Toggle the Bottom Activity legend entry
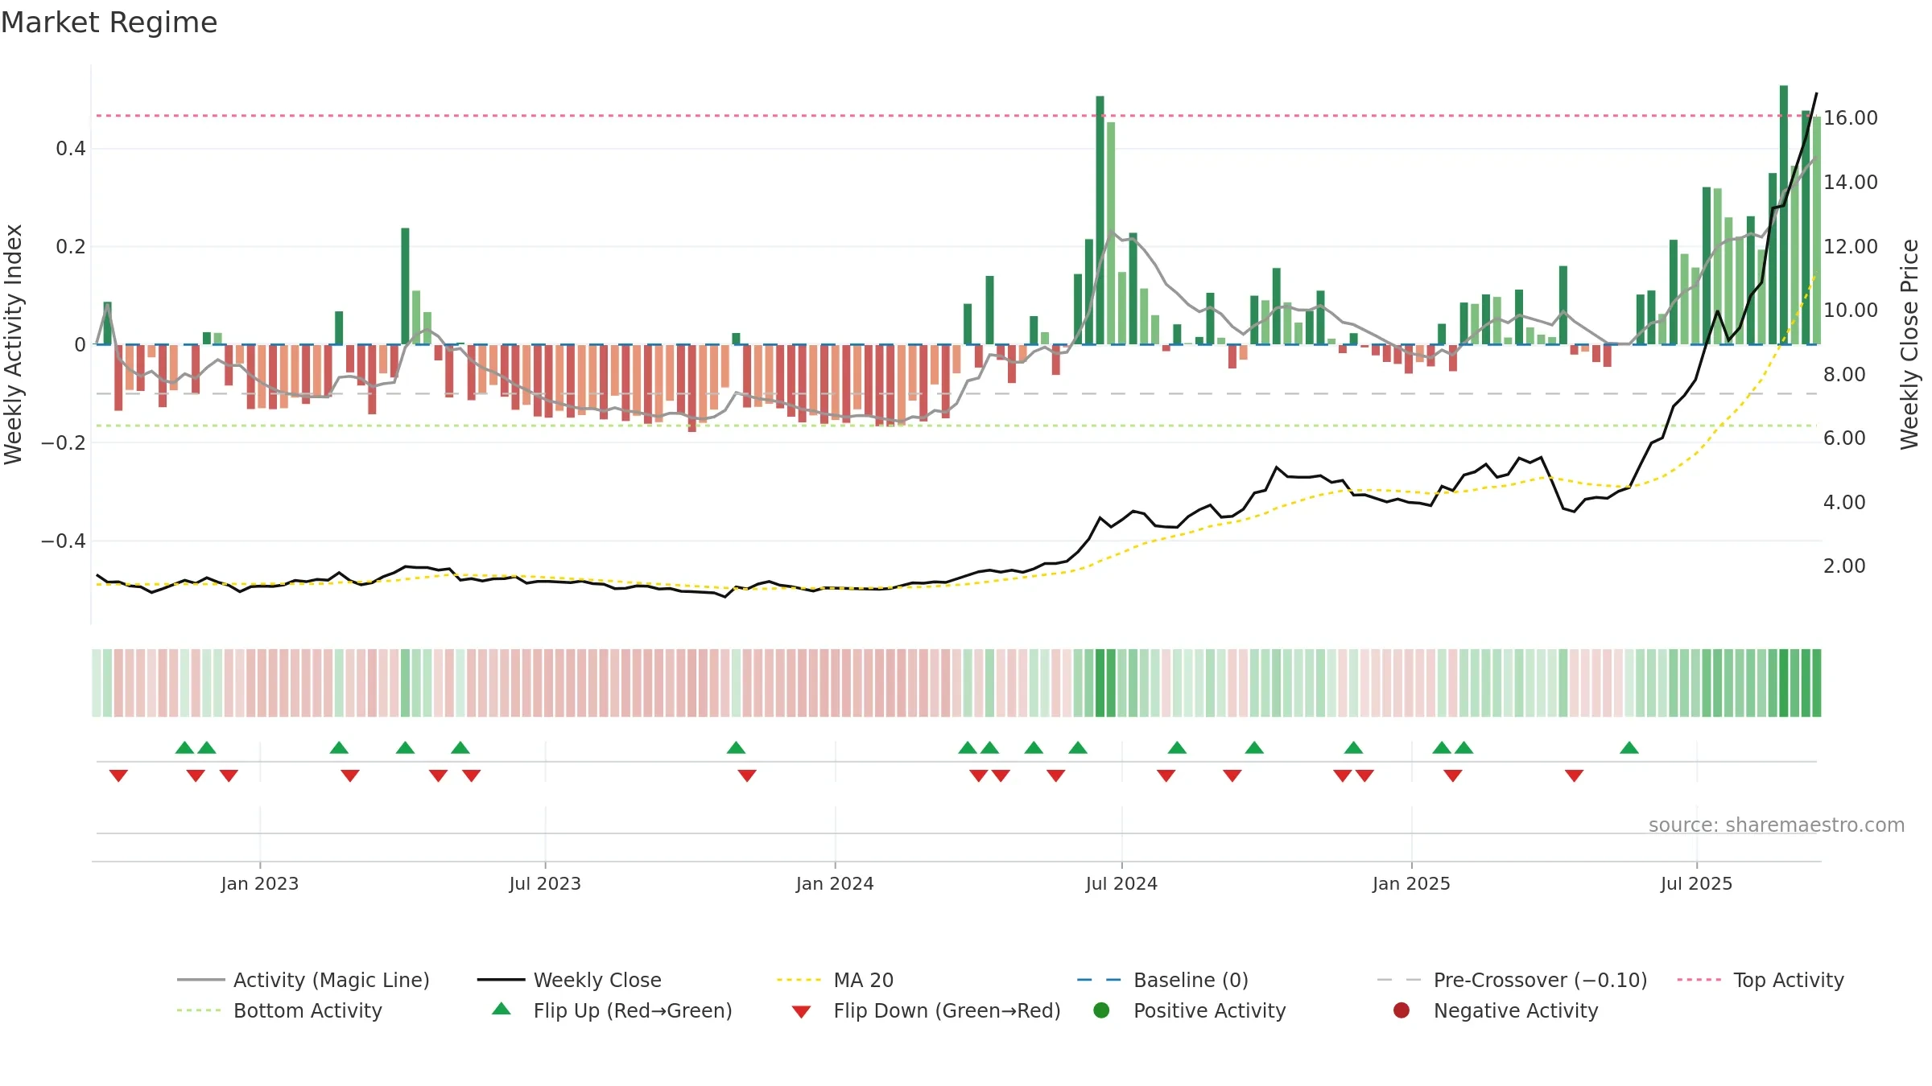 [x=279, y=1010]
